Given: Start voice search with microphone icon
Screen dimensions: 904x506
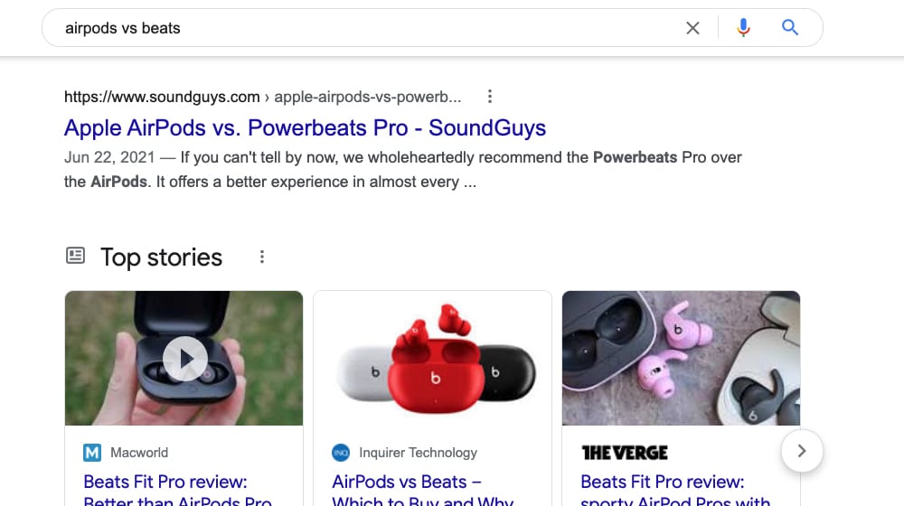Looking at the screenshot, I should pos(743,28).
